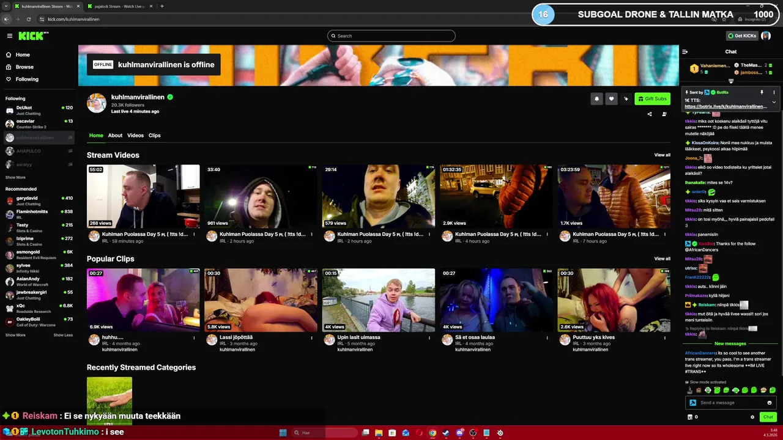Open the emote picker smiley in the message box
The height and width of the screenshot is (440, 783).
[770, 403]
